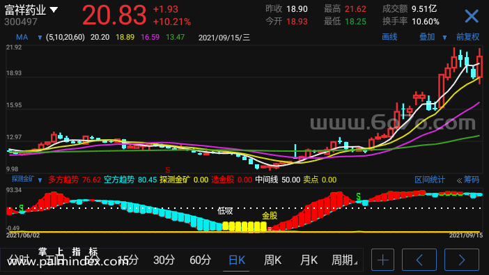The image size is (489, 275).
Task: Click the 金股 marker on indicator chart
Action: pyautogui.click(x=270, y=215)
